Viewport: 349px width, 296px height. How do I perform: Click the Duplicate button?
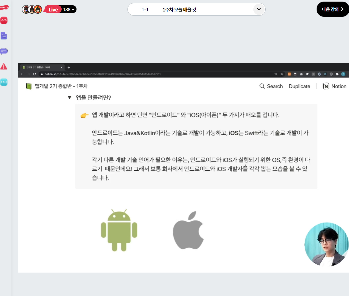tap(299, 86)
